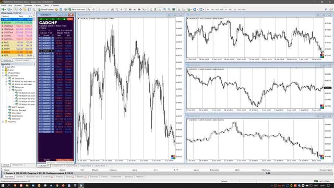Viewport: 334px width, 188px height.
Task: Open the Вставка menu
Action: coord(18,5)
